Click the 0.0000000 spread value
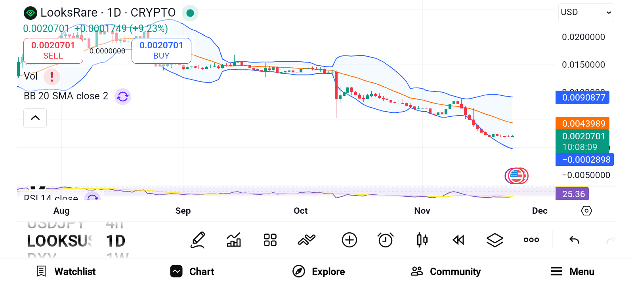634x285 pixels. 107,51
